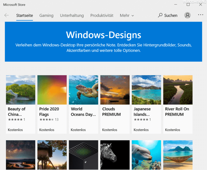Image resolution: width=207 pixels, height=170 pixels.
Task: Open the Japanese Islands theme thumbnail
Action: click(x=146, y=90)
